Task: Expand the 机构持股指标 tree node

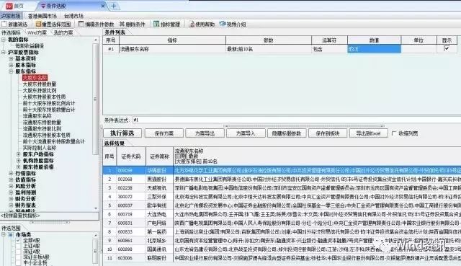Action: coord(18,161)
